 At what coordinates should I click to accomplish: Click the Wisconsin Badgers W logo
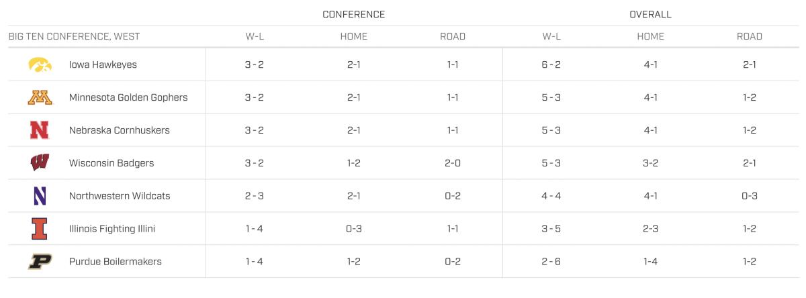tap(40, 163)
